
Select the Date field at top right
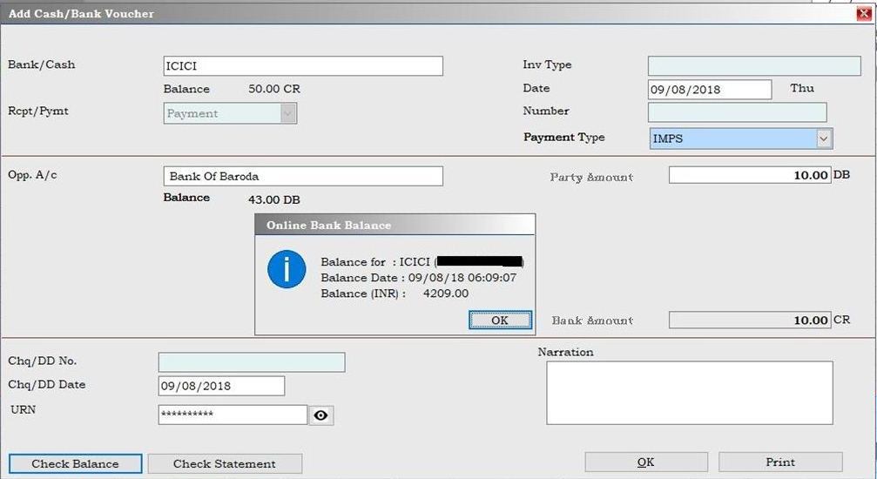(x=710, y=90)
